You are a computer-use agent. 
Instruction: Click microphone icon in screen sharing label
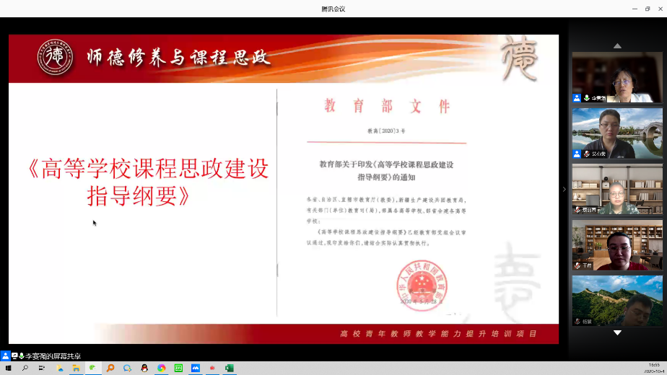tap(22, 356)
